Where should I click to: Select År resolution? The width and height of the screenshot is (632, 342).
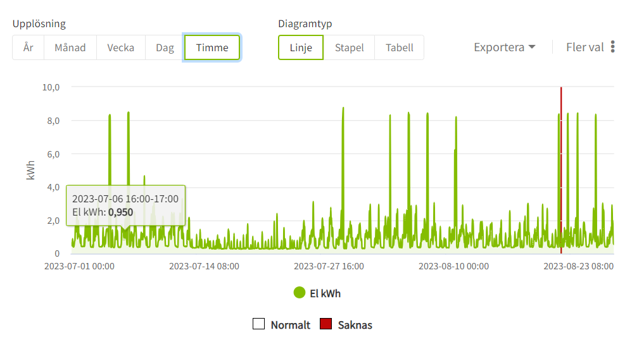pyautogui.click(x=28, y=47)
